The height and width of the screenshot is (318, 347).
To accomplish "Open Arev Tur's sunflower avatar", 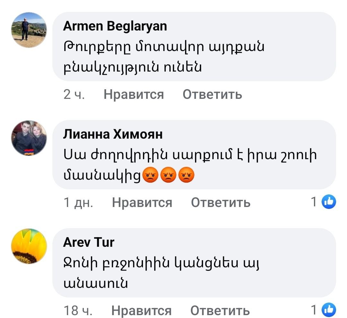I will [x=29, y=246].
